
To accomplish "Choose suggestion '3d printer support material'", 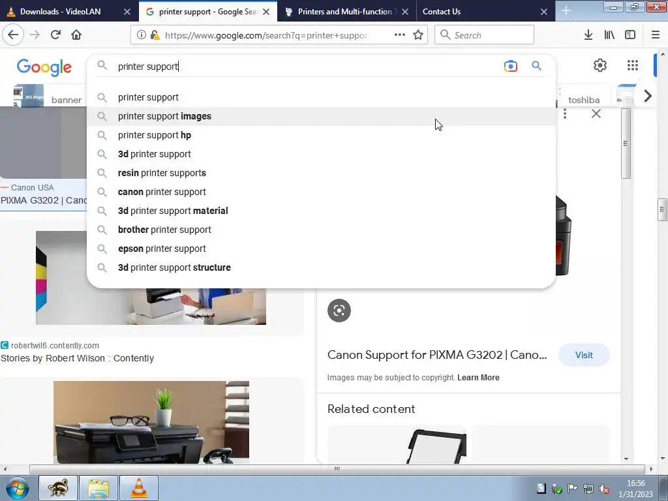I will pos(321,211).
